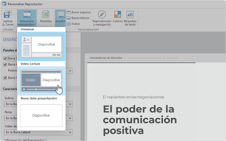226x141 pixels.
Task: Switch to Información del Presentador tab
Action: tap(145, 58)
